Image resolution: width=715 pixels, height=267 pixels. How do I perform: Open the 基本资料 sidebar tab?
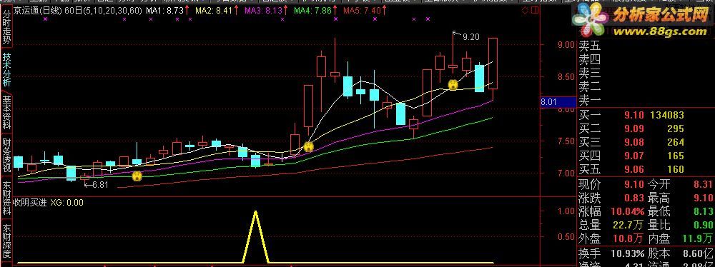tap(6, 112)
